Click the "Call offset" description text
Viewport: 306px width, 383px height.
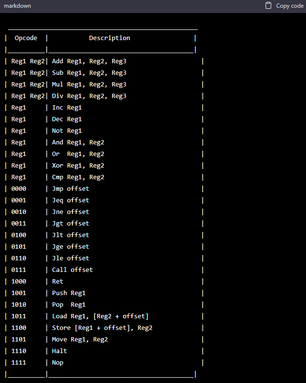pos(72,270)
